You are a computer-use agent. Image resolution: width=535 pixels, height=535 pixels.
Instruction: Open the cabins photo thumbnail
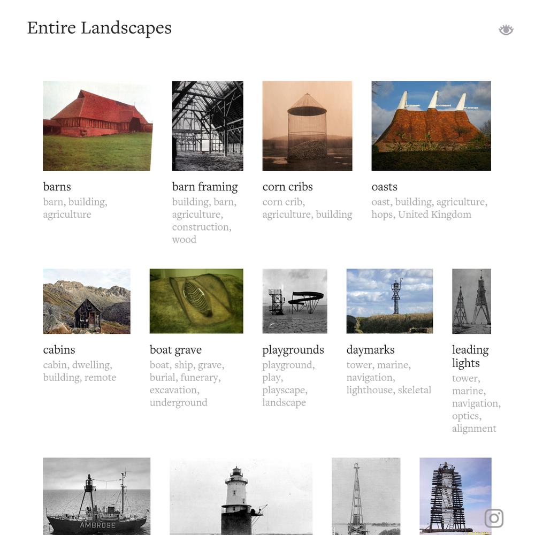87,301
